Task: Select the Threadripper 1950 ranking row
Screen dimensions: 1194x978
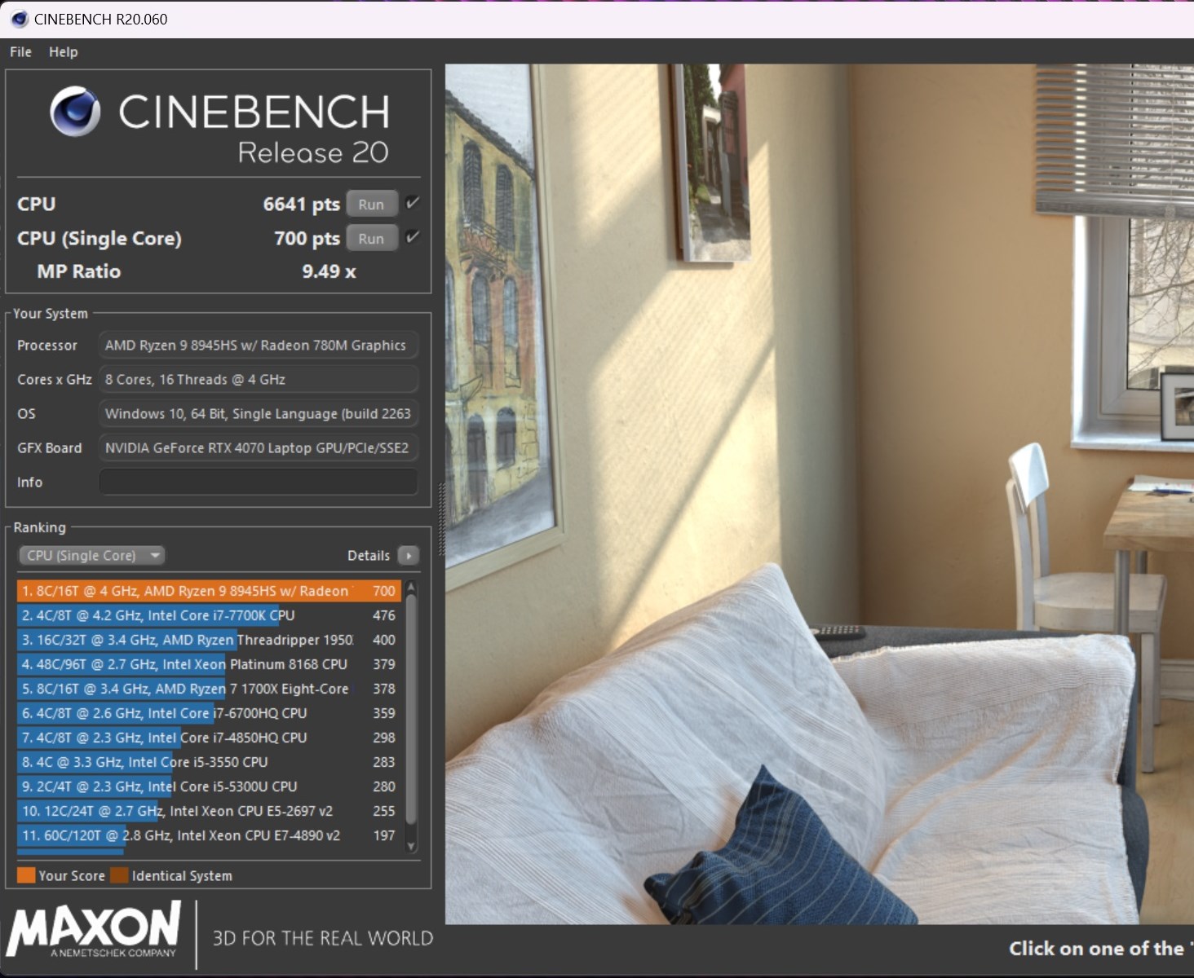Action: tap(208, 640)
